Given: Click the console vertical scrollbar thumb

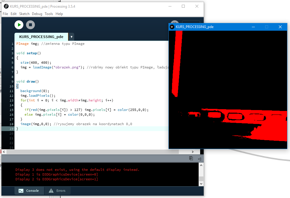Looking at the screenshot, I should coord(201,179).
